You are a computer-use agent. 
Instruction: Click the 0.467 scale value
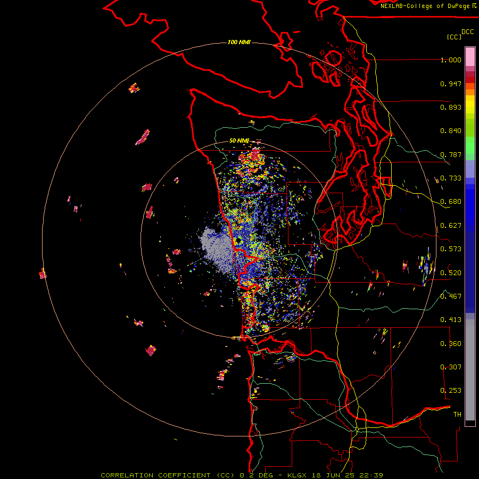click(x=451, y=296)
